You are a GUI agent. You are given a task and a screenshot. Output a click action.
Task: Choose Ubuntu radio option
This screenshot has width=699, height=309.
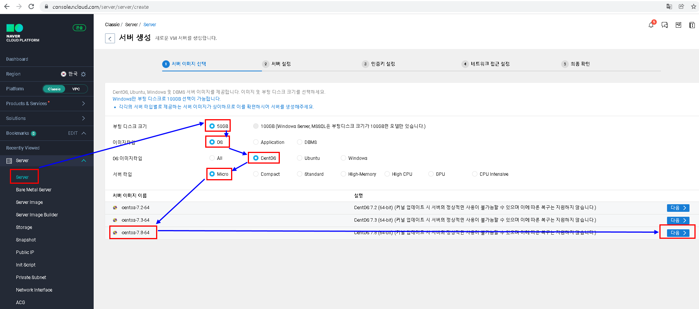coord(300,158)
